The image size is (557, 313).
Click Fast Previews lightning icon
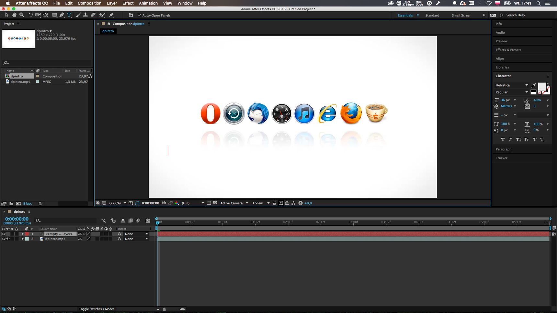[281, 203]
